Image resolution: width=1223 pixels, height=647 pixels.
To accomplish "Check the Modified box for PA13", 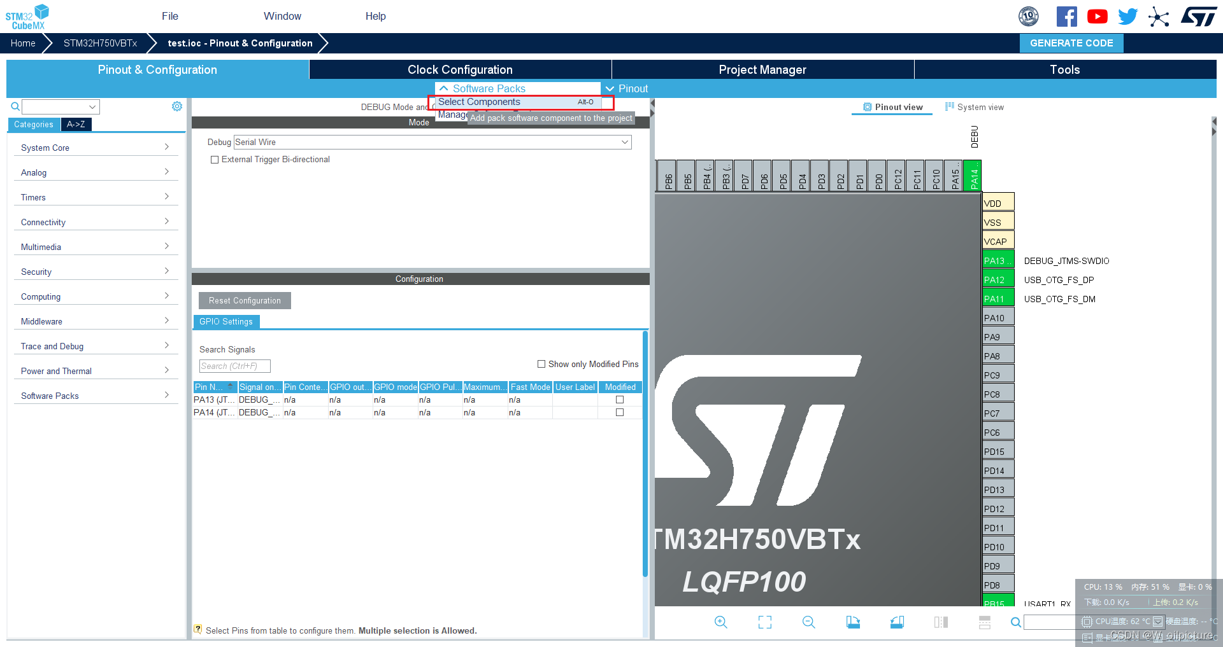I will (x=620, y=400).
